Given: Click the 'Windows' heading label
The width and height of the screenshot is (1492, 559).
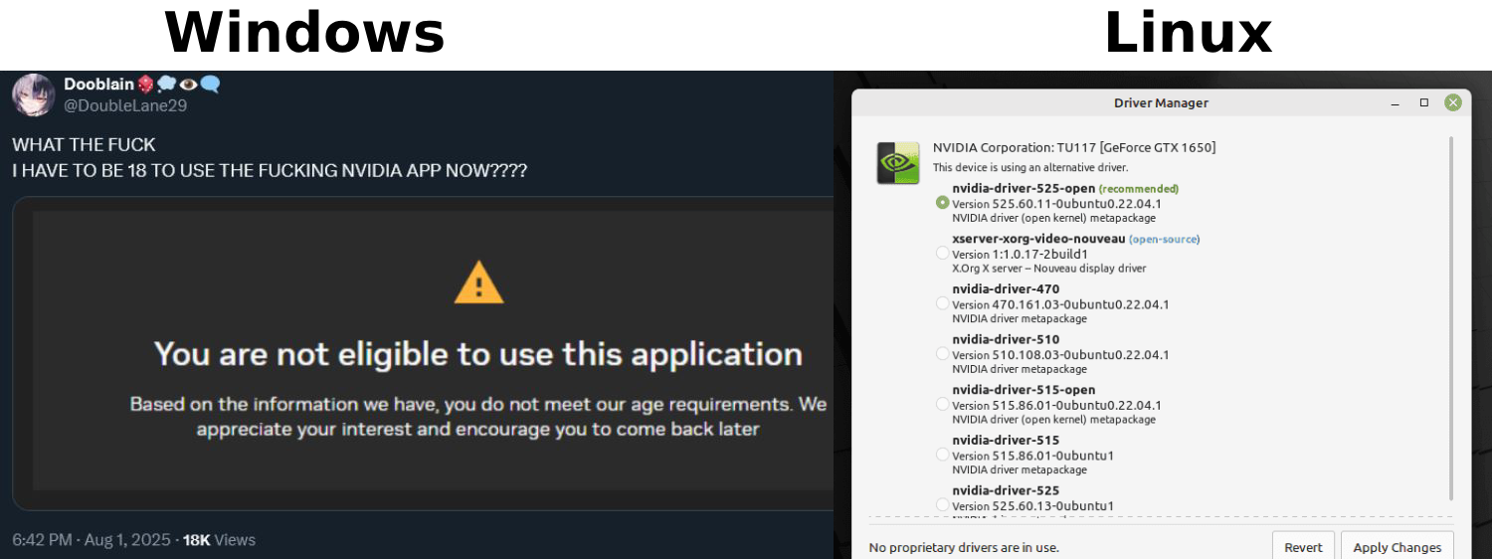Looking at the screenshot, I should click(304, 32).
